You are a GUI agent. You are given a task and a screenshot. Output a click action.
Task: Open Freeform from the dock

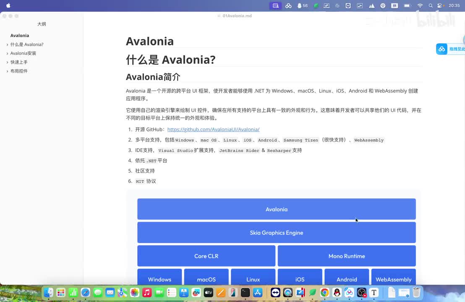coord(196,293)
